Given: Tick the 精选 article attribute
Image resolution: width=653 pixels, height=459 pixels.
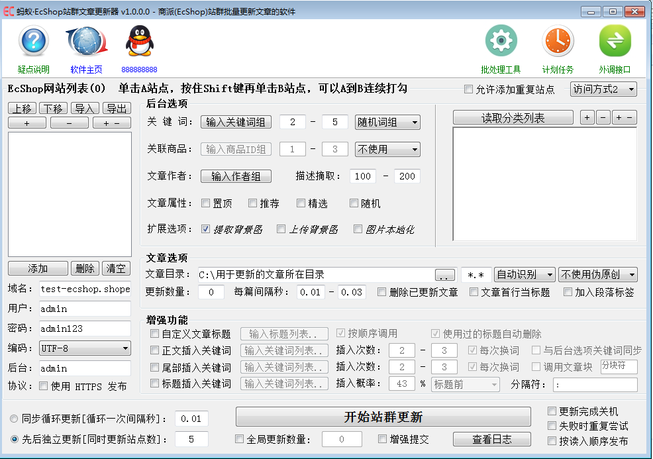Looking at the screenshot, I should (x=301, y=203).
